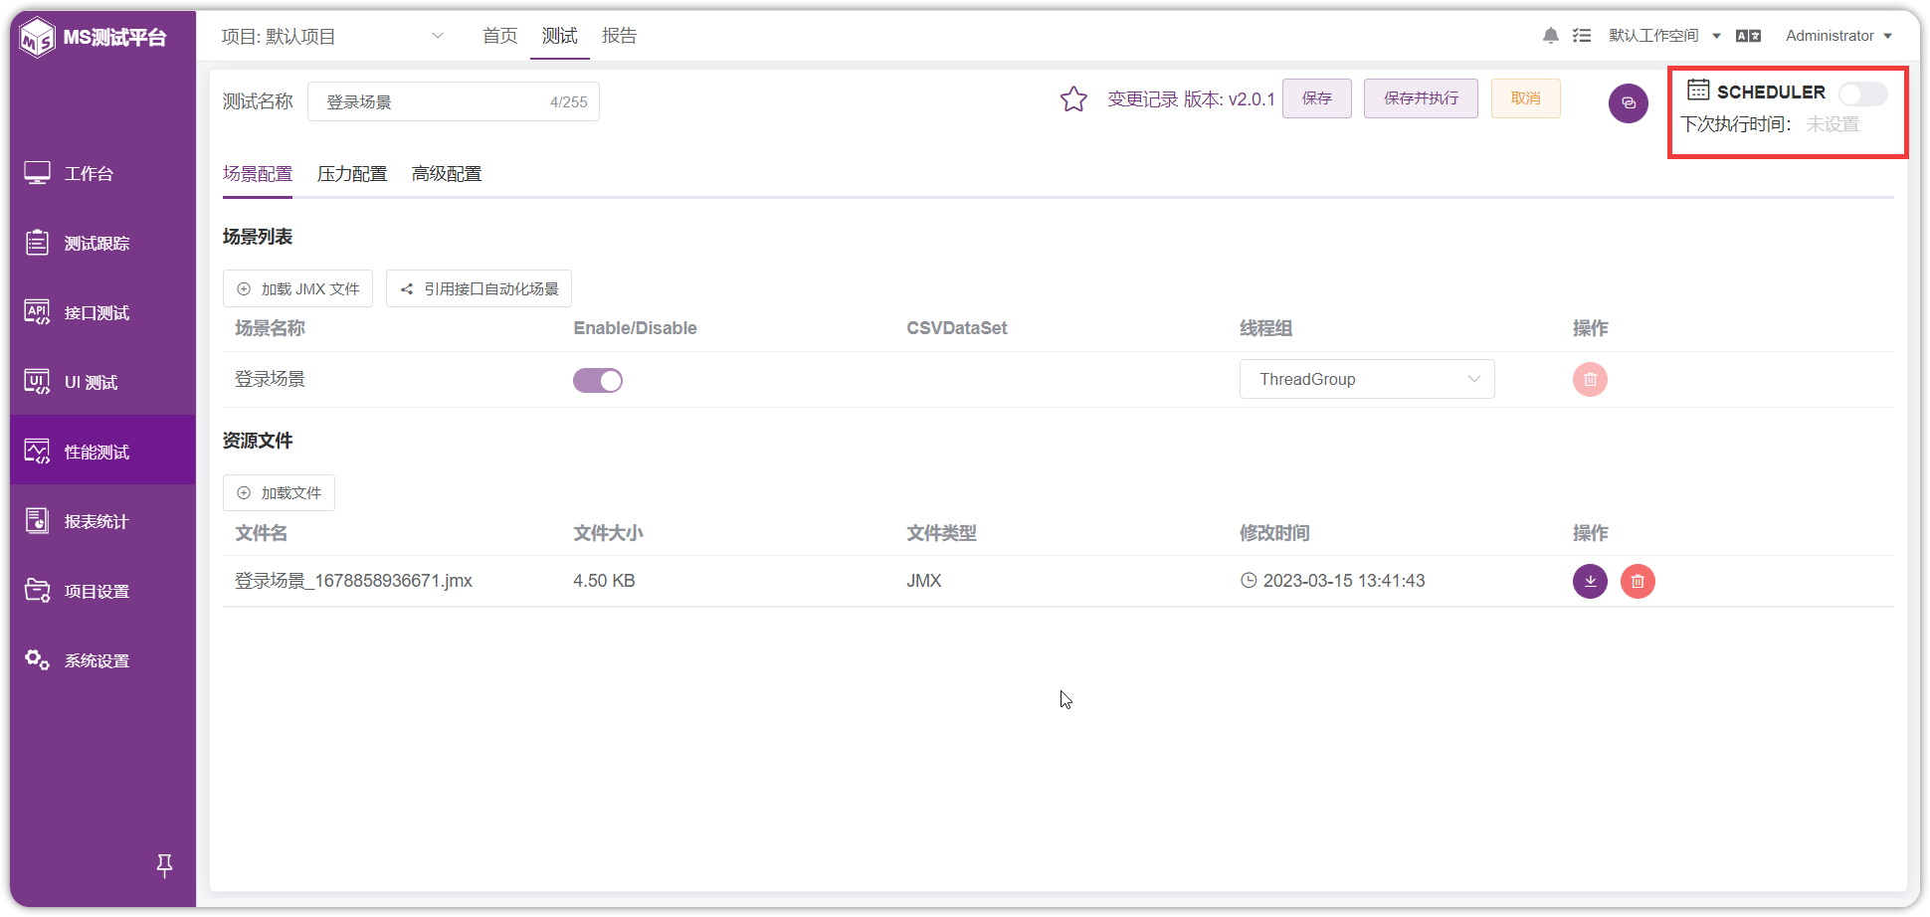Toggle the SCHEDULER switch
The width and height of the screenshot is (1930, 917).
point(1862,93)
